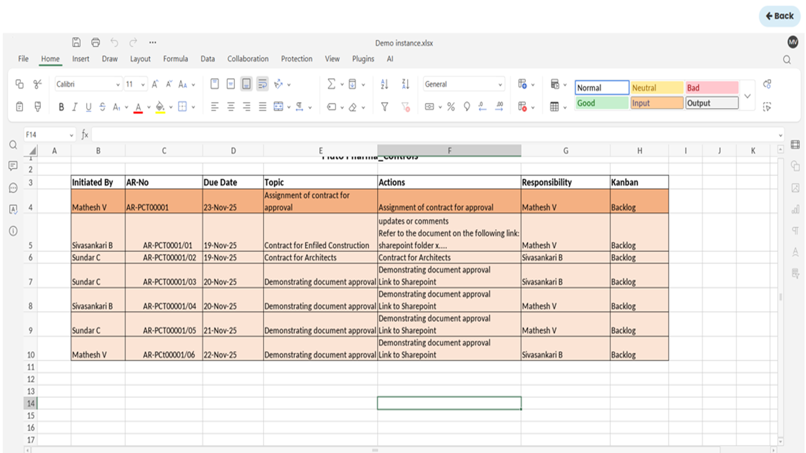
Task: Click the Save icon in title bar
Action: (x=76, y=42)
